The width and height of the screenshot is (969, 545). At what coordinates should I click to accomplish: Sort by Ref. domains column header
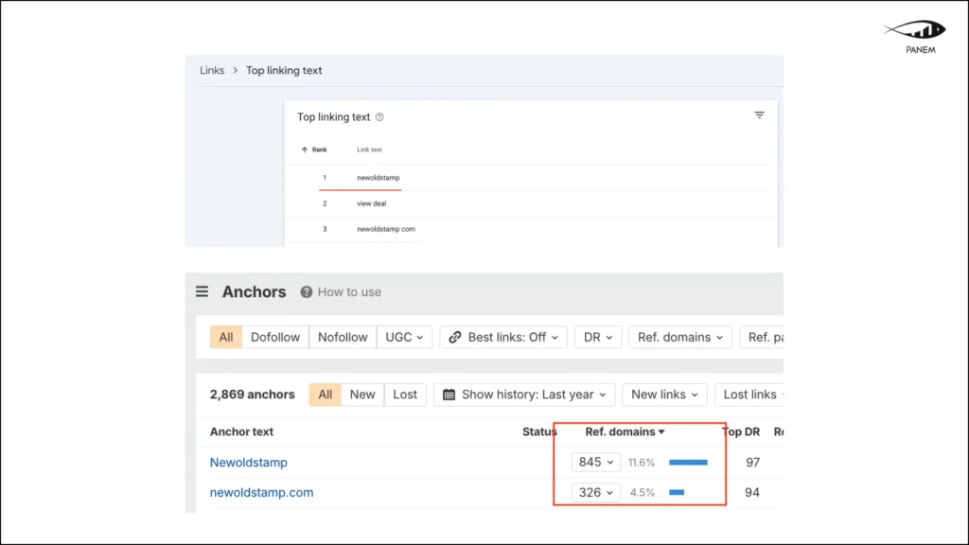click(x=625, y=431)
